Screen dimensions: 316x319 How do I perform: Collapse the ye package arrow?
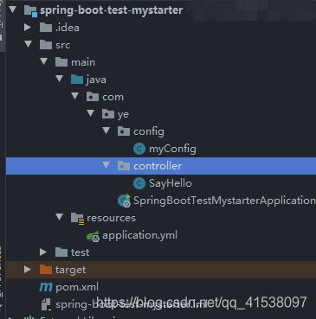click(91, 113)
